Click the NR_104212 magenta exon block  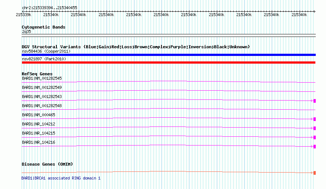point(315,128)
